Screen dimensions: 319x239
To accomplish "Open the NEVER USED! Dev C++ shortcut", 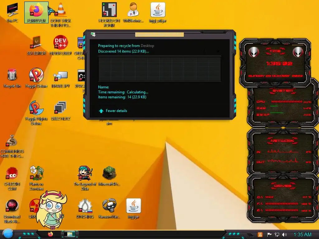I will 60,45.
